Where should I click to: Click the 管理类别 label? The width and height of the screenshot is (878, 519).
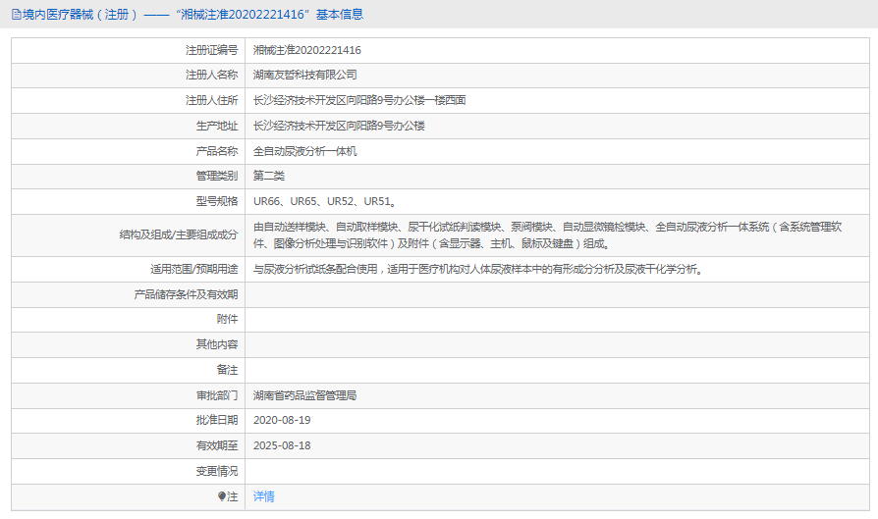click(217, 176)
